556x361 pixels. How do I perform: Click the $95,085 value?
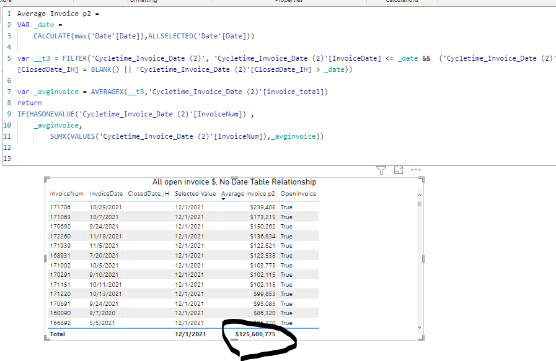point(265,303)
